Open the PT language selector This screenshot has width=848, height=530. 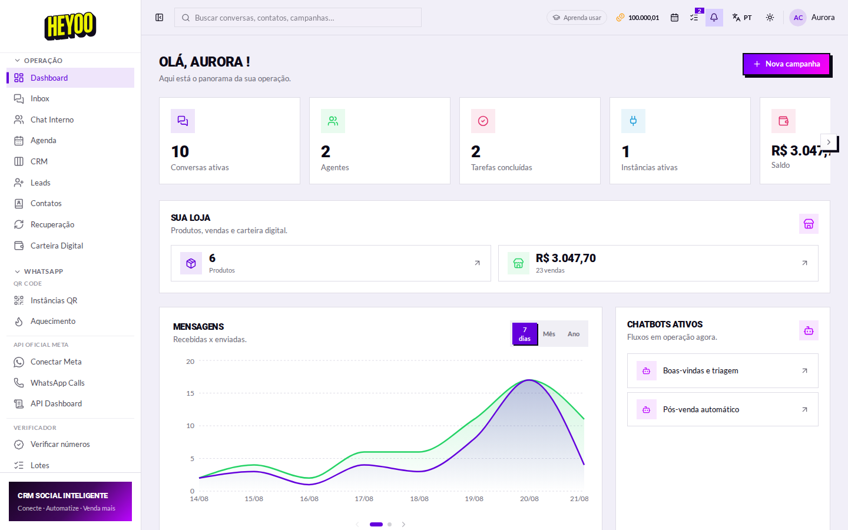tap(742, 18)
